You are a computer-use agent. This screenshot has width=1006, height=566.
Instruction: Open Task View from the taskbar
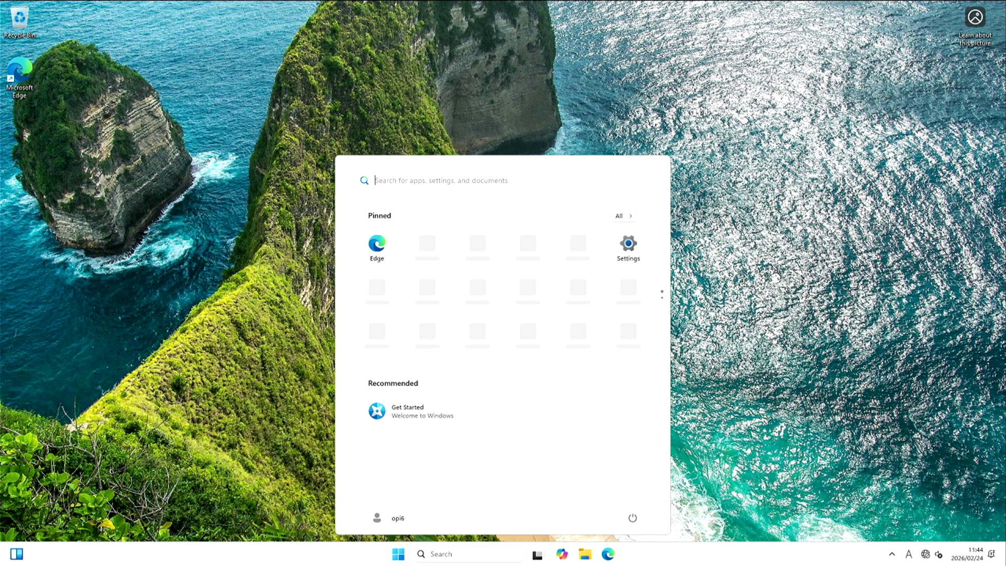pyautogui.click(x=537, y=554)
